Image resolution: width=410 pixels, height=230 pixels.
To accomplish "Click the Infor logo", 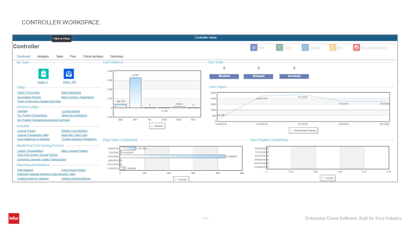I will pyautogui.click(x=14, y=218).
